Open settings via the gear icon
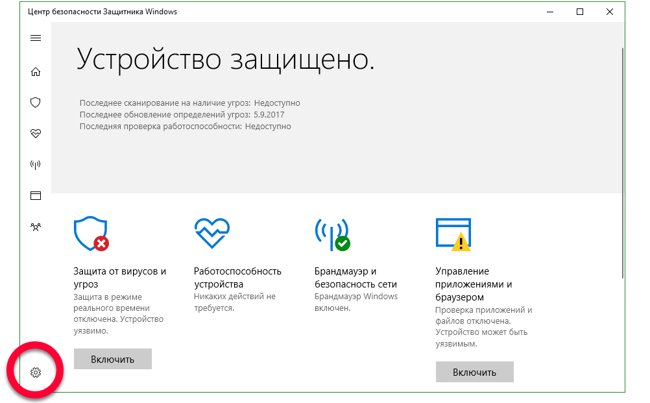 36,372
